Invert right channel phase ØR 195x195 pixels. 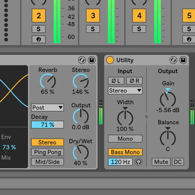(x=134, y=81)
